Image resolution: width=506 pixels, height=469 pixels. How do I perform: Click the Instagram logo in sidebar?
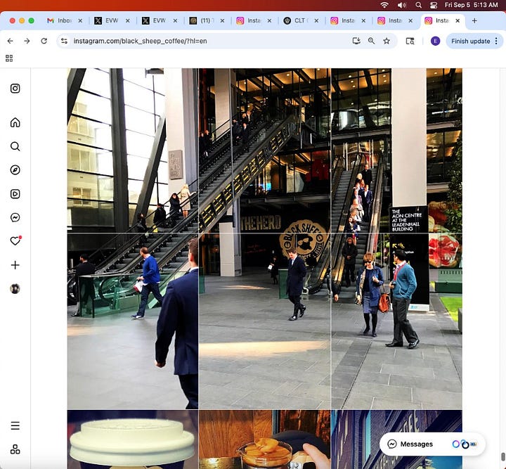coord(15,89)
